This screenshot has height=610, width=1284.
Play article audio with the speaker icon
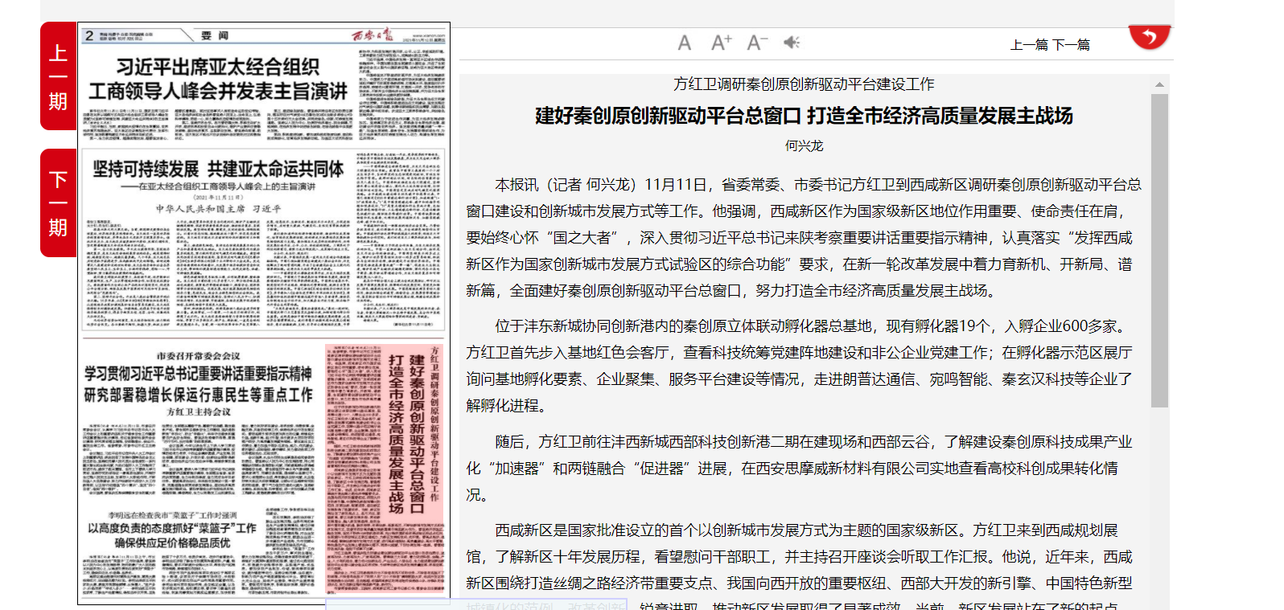click(792, 43)
